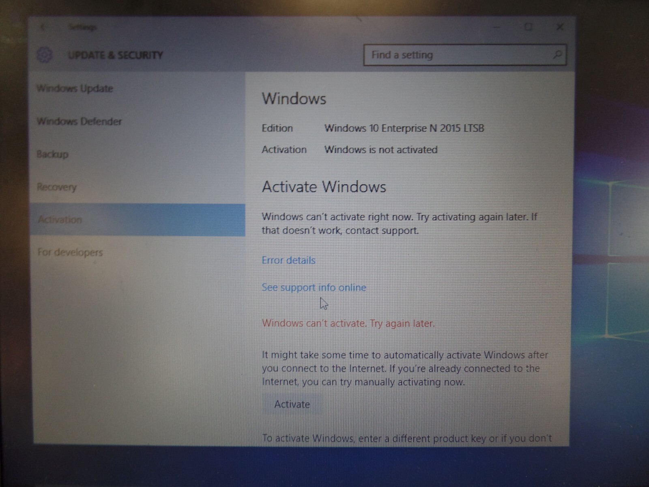Click the Activation label beside the status
The width and height of the screenshot is (649, 487).
(284, 150)
